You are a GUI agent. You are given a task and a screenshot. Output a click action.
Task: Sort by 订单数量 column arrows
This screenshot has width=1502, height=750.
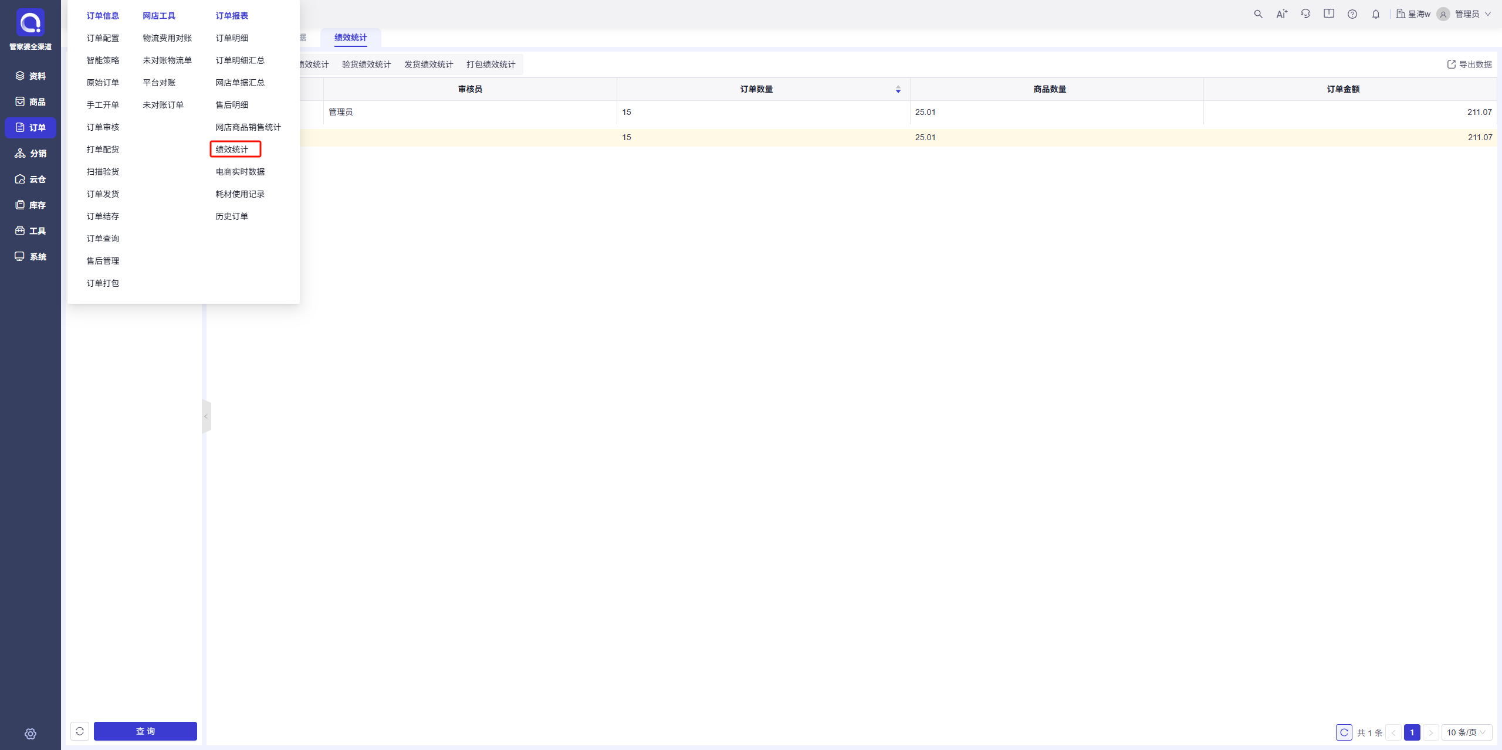pos(898,89)
